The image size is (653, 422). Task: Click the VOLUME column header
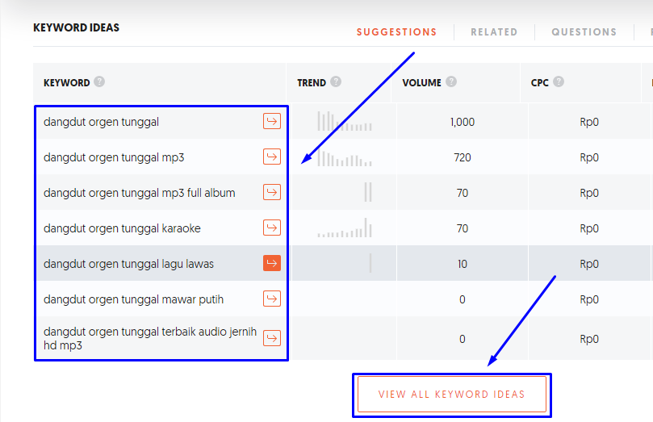coord(421,83)
